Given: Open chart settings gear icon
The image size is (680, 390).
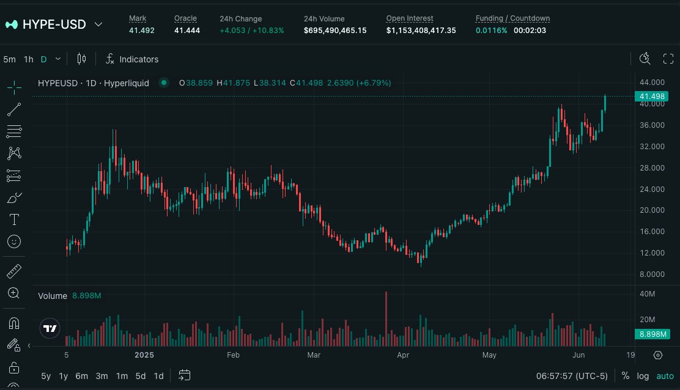Looking at the screenshot, I should (658, 355).
